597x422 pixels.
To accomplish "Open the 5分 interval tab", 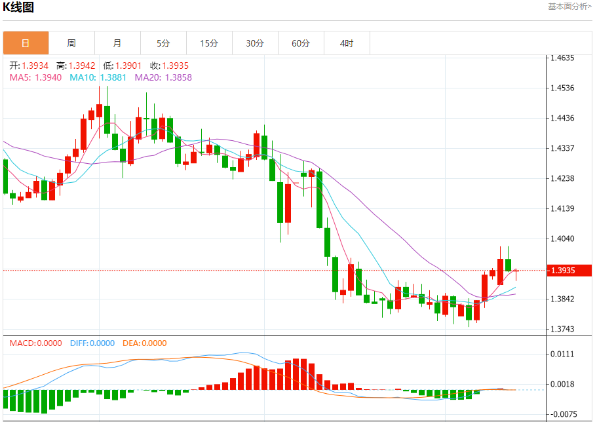I will [x=163, y=43].
